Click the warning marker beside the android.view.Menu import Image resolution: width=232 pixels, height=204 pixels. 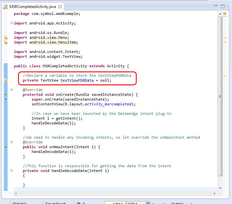5,37
